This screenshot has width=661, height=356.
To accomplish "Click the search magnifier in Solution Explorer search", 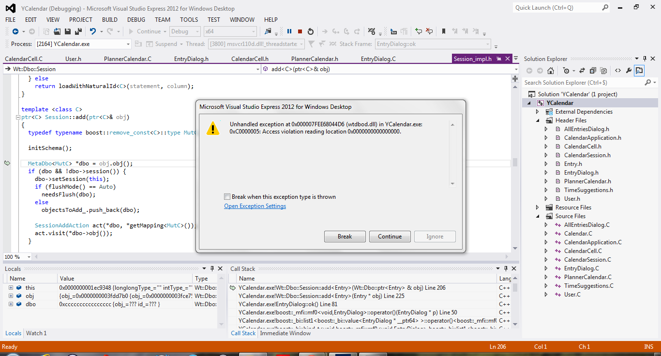I will [x=648, y=83].
